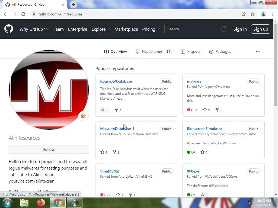278x208 pixels.
Task: Close the AlinResources GitHub tab
Action: tap(63, 5)
